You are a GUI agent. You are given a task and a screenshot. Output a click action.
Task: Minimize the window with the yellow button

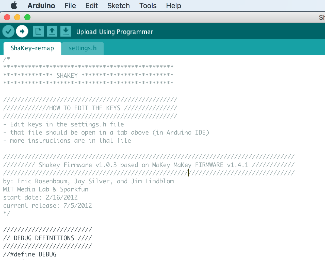pyautogui.click(x=17, y=17)
